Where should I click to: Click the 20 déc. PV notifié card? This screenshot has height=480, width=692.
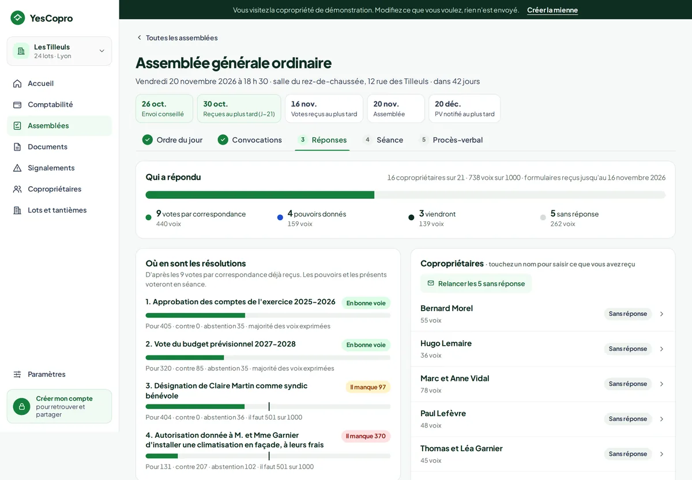coord(465,108)
